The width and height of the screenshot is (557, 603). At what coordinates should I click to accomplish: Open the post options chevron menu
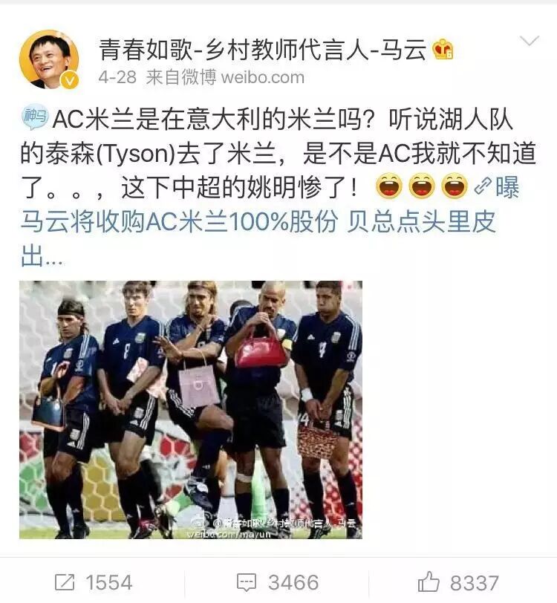(x=530, y=40)
